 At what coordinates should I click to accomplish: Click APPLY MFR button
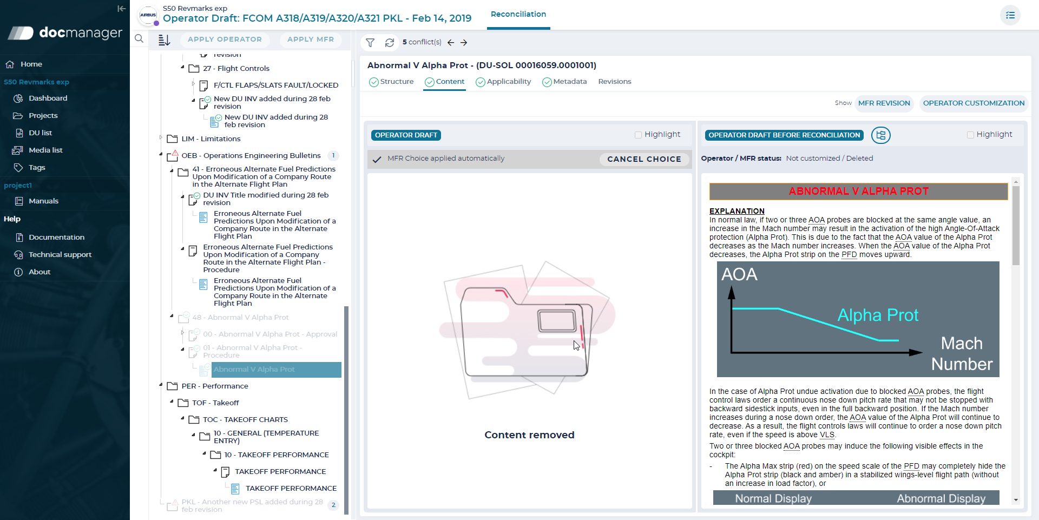coord(311,40)
